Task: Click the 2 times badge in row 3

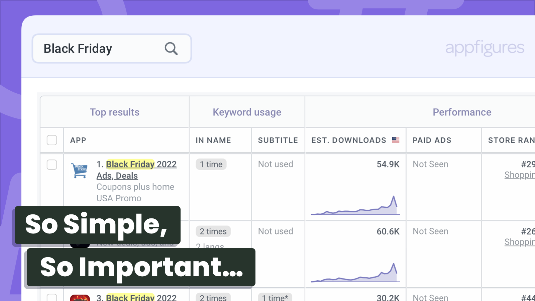Action: 213,297
